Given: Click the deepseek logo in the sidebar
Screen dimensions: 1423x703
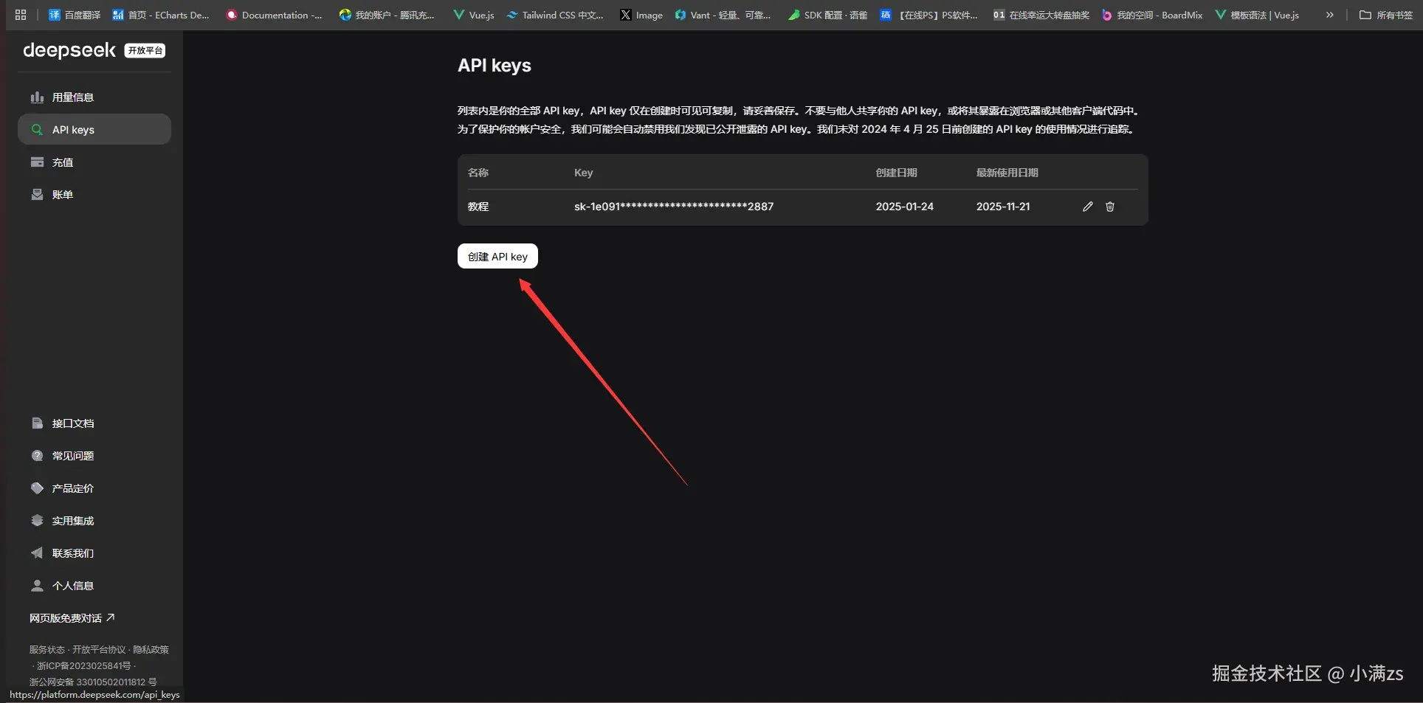Looking at the screenshot, I should 69,50.
